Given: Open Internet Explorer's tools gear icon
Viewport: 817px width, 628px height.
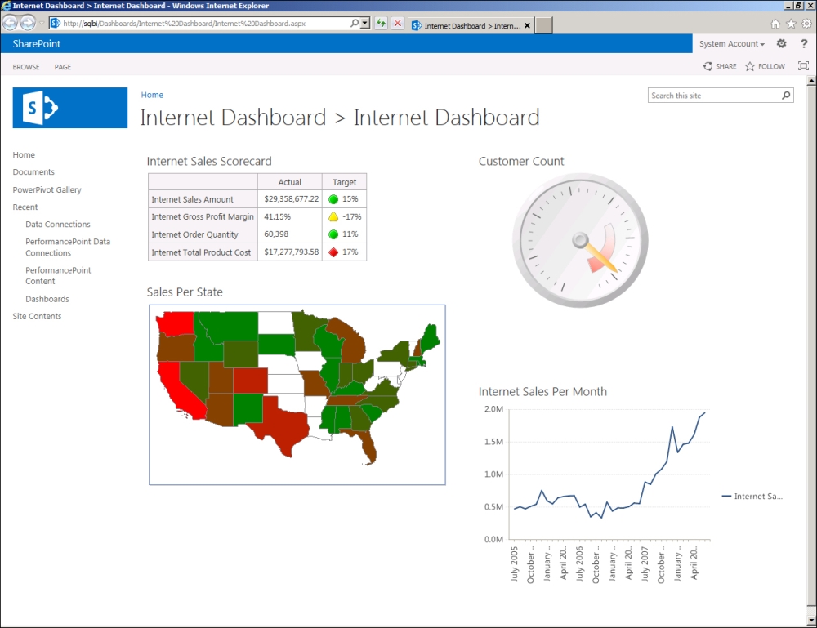Looking at the screenshot, I should pyautogui.click(x=807, y=23).
